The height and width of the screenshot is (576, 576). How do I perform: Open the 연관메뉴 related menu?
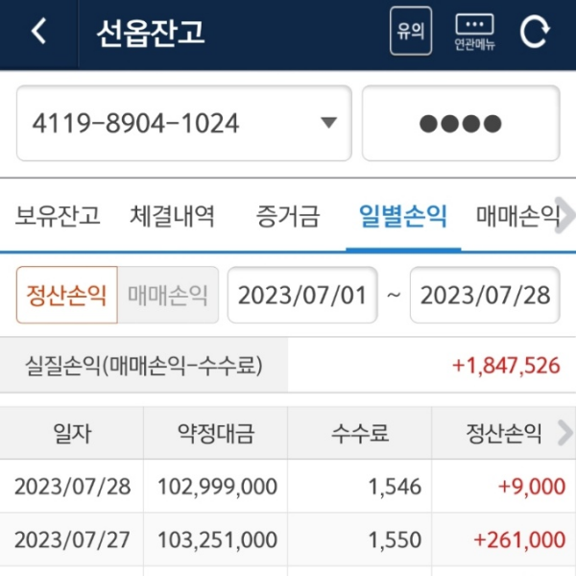pos(473,33)
